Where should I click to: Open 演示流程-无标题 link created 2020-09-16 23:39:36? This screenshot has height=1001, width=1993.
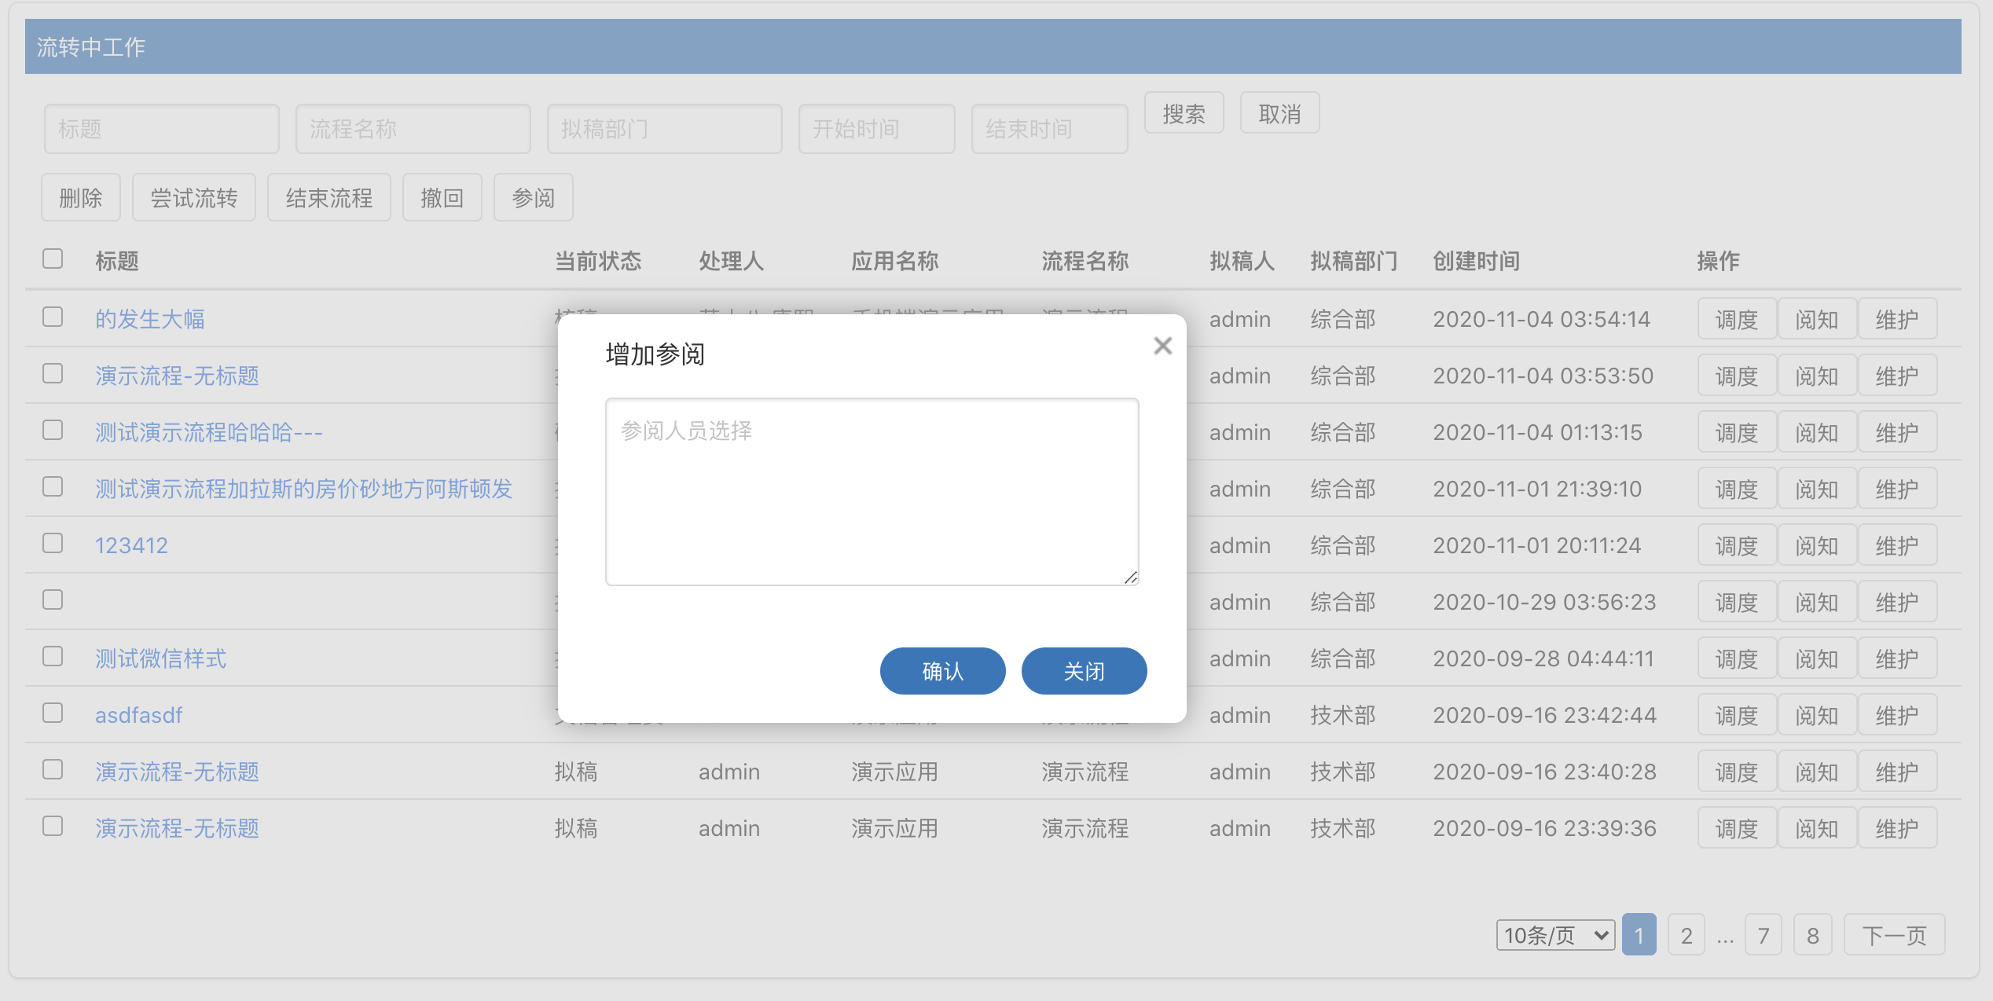177,828
